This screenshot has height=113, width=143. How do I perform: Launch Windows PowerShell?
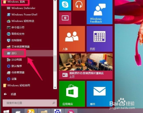tap(22, 15)
